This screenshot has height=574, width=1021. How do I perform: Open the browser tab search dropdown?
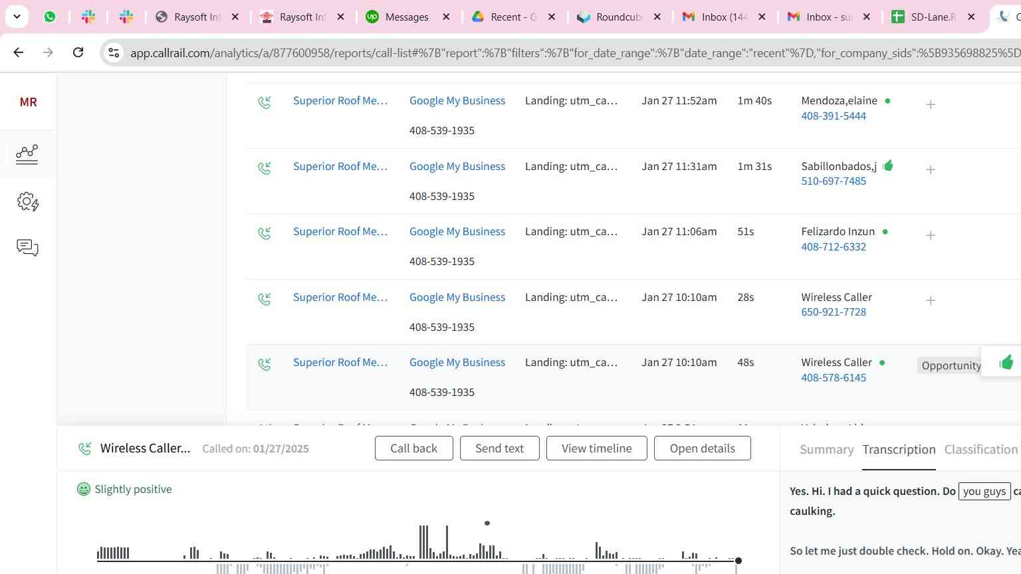(17, 17)
